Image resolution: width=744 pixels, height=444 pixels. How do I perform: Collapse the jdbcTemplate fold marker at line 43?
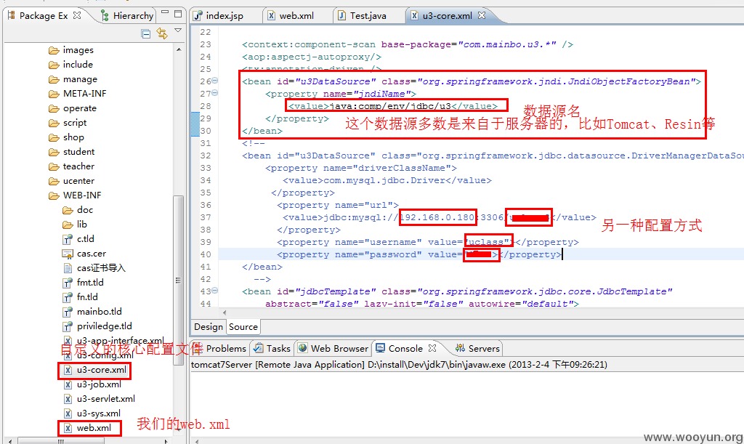click(214, 291)
